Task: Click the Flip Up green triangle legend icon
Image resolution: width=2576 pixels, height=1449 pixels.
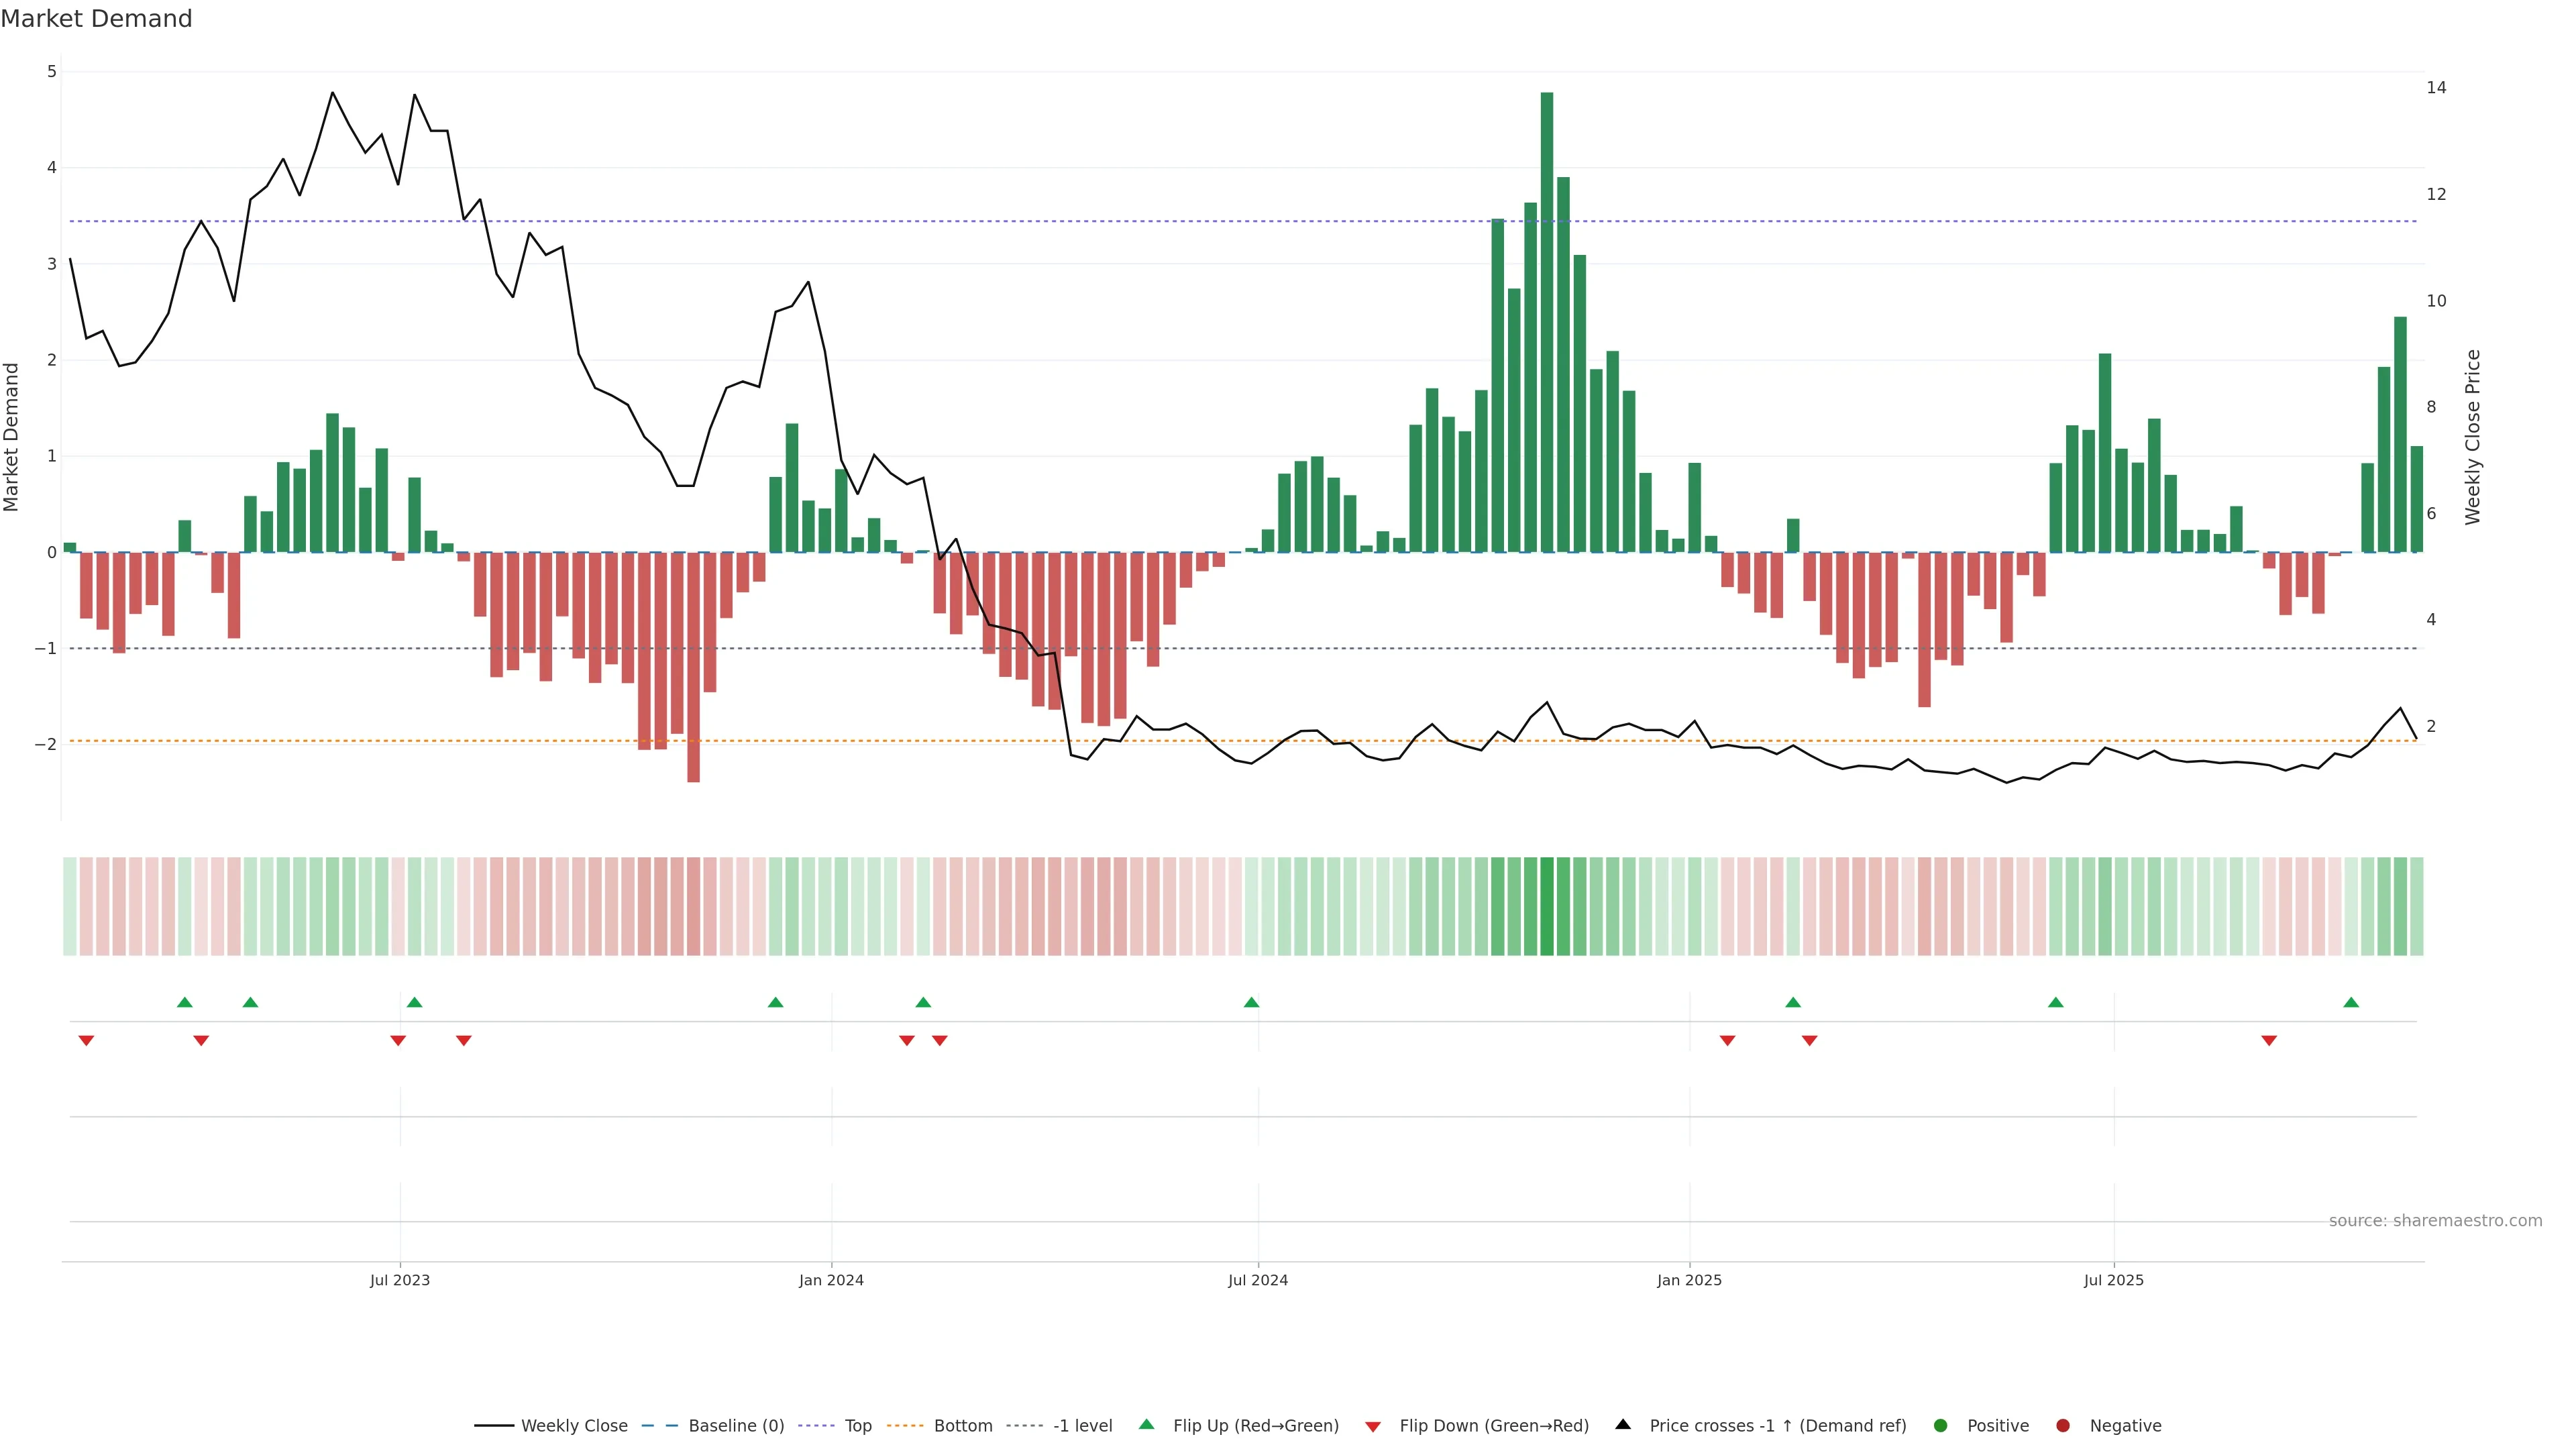Action: [x=1147, y=1425]
